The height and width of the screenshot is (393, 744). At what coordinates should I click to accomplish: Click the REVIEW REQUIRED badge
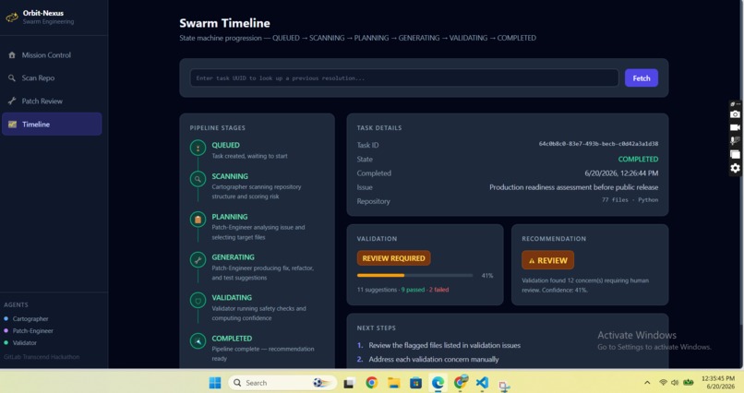pos(394,258)
